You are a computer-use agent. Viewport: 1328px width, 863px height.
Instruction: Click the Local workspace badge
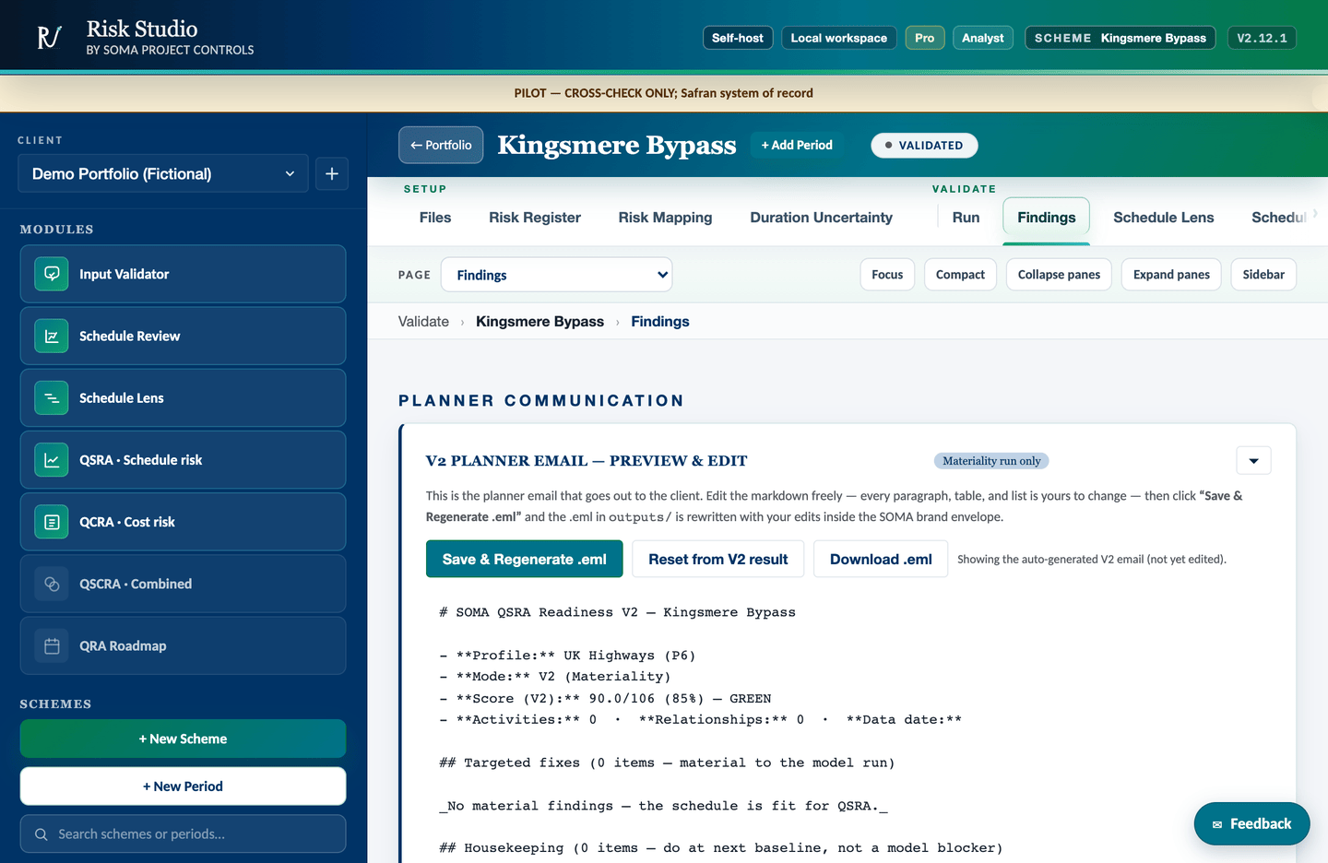point(839,38)
